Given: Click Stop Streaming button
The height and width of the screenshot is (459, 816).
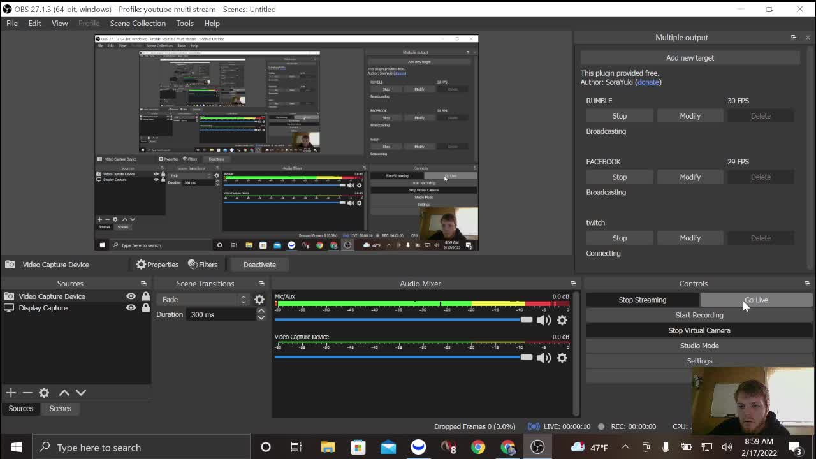Looking at the screenshot, I should pyautogui.click(x=642, y=300).
